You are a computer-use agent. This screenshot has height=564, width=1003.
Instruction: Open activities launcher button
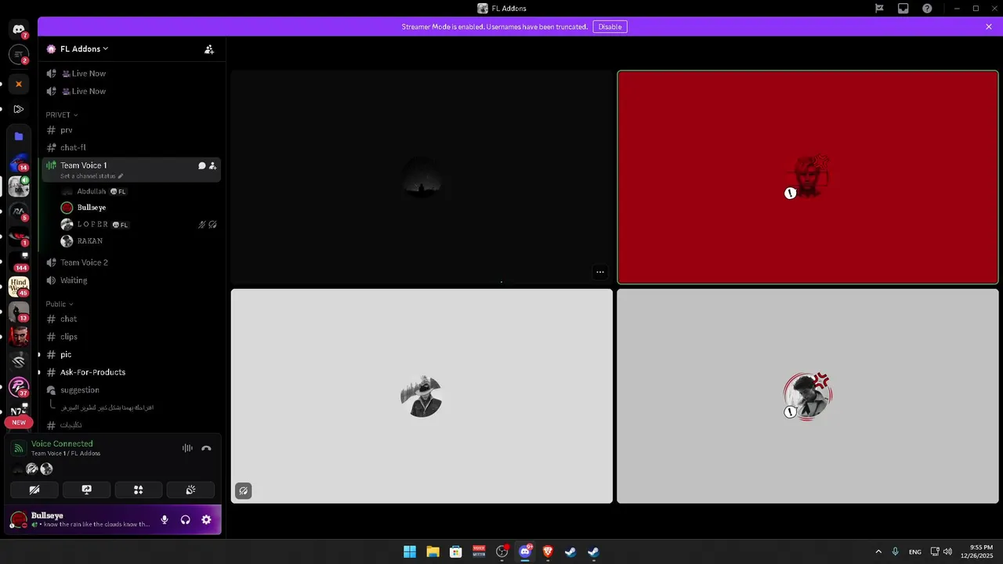[138, 490]
